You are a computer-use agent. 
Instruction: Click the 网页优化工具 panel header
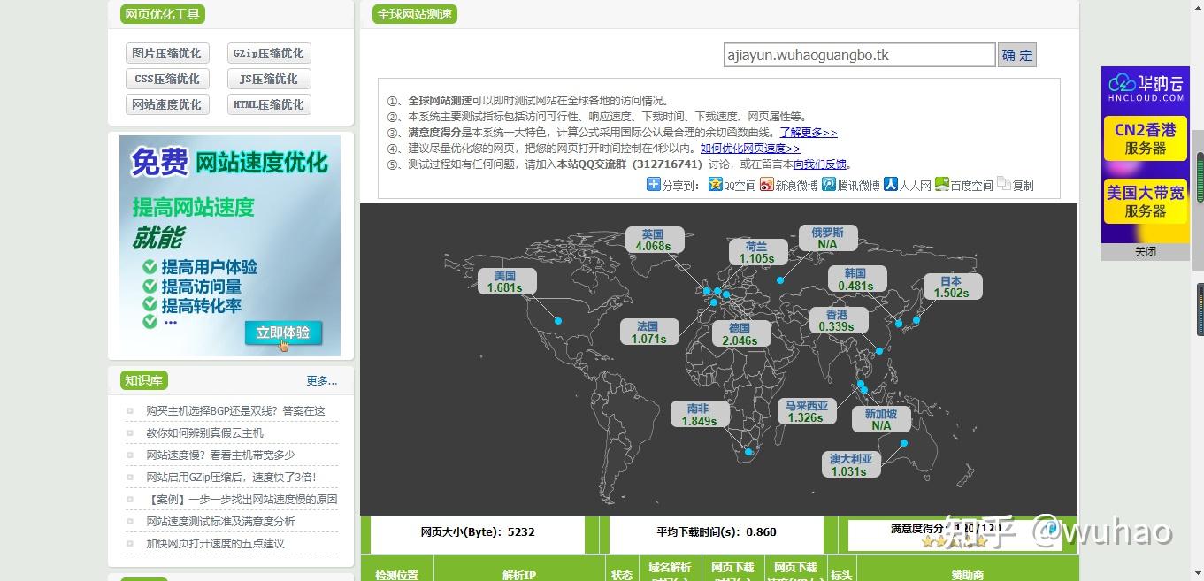[x=163, y=14]
